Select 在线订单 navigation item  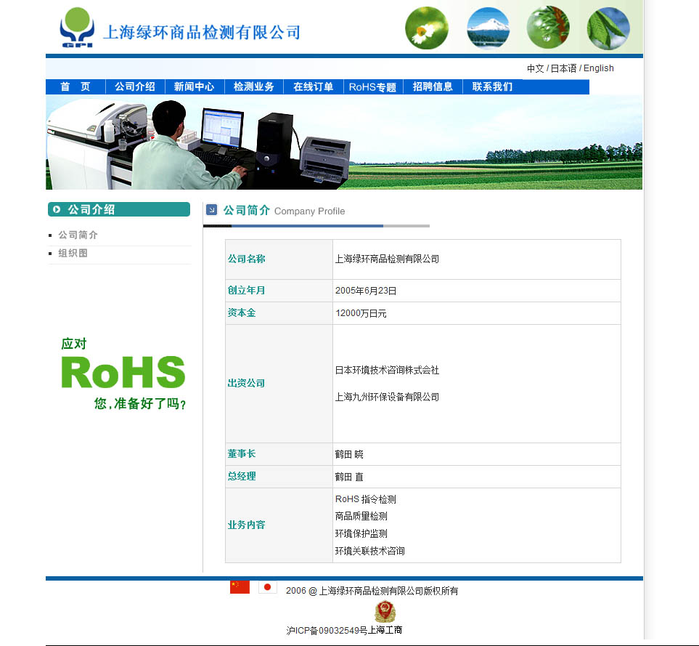(314, 86)
